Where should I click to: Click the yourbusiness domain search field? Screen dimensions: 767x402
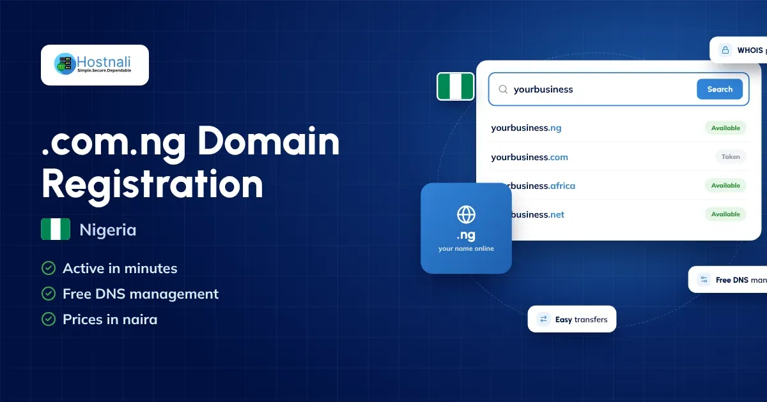coord(619,89)
